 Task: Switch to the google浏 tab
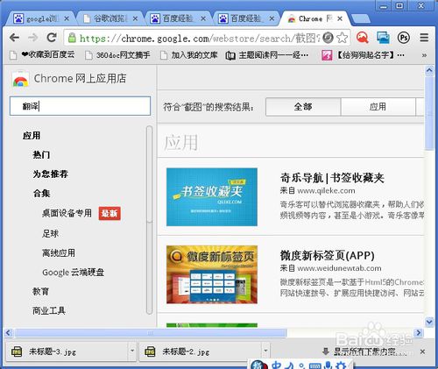pyautogui.click(x=41, y=19)
